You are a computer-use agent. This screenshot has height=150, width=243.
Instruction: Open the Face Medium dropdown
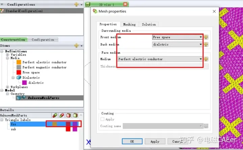tap(160, 59)
